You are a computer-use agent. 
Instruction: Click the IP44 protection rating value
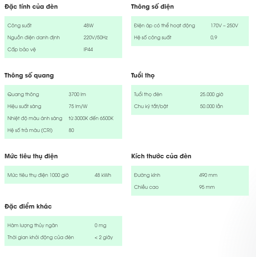(88, 49)
